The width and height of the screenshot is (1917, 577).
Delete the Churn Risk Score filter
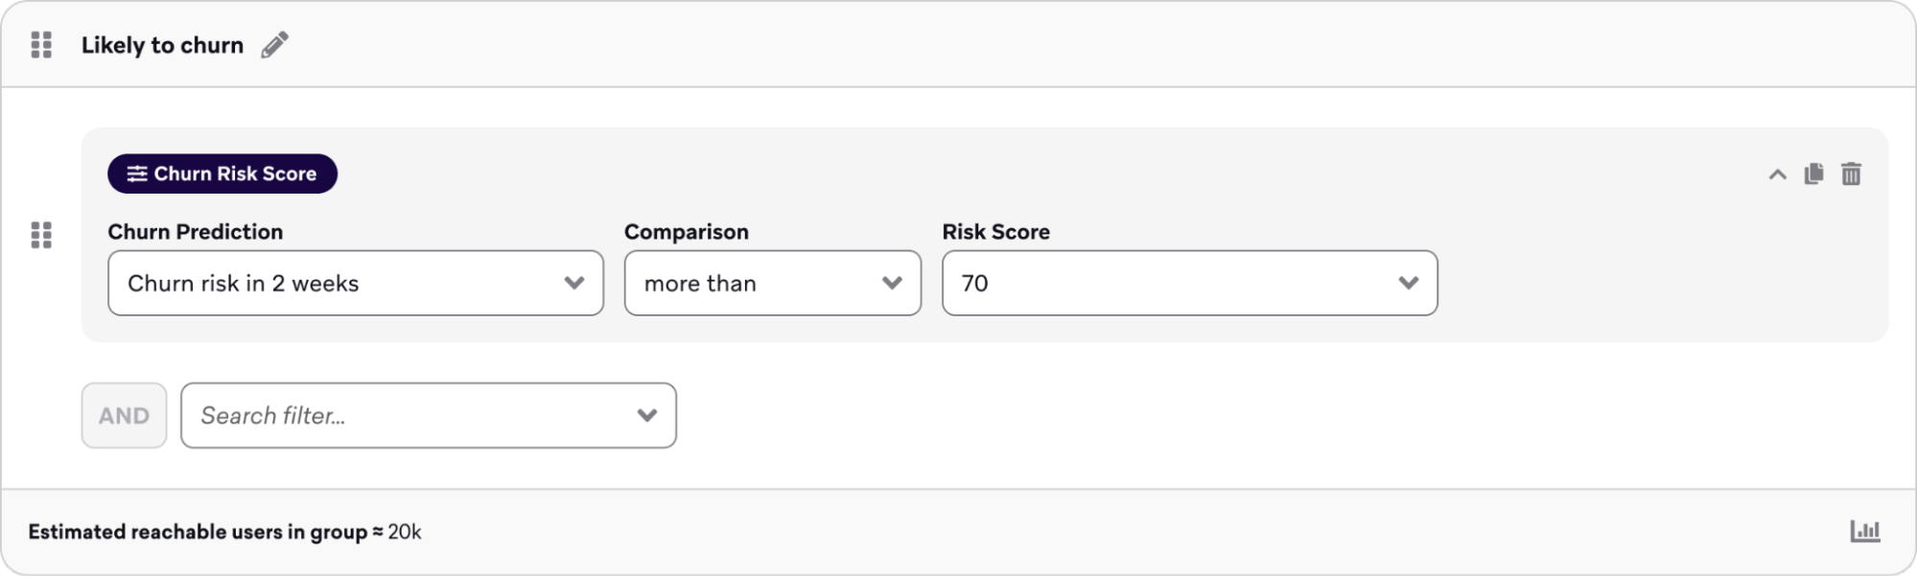[x=1852, y=173]
